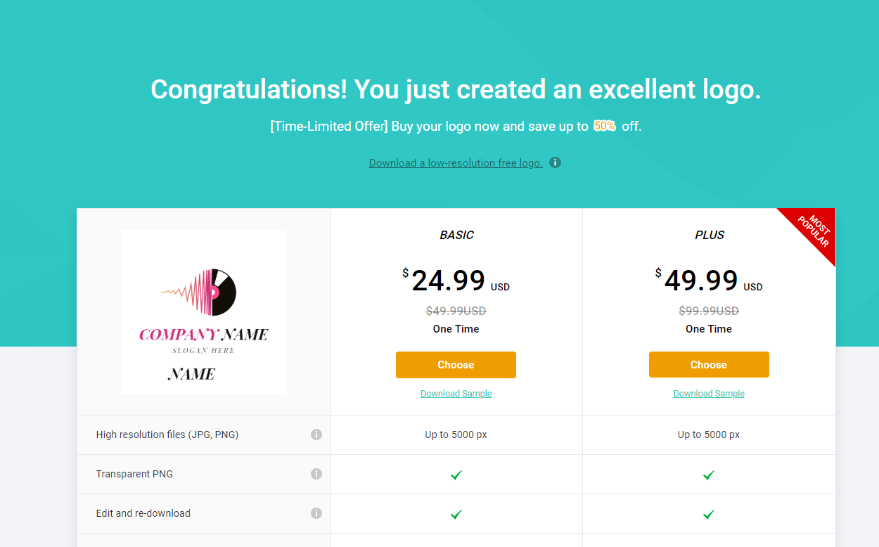This screenshot has height=547, width=879.
Task: Download Sample for the Basic plan
Action: (456, 394)
